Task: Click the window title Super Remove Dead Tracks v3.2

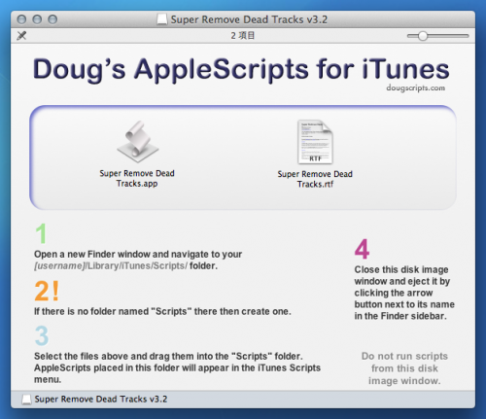Action: click(249, 19)
